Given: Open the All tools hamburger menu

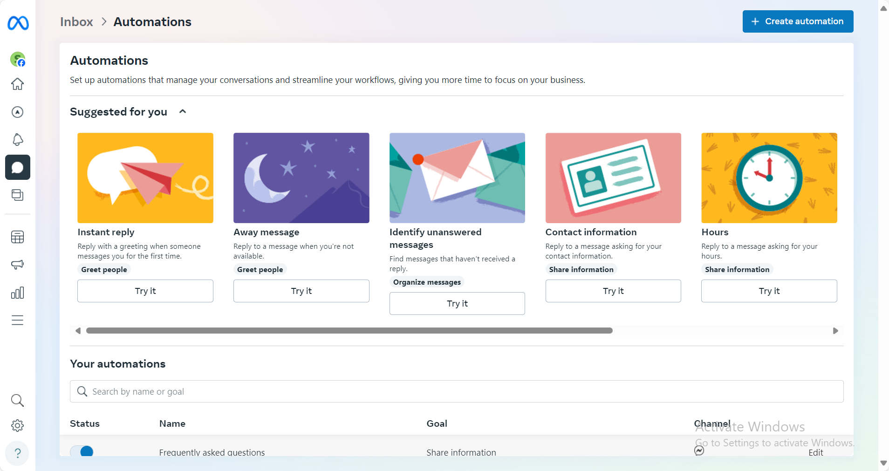Looking at the screenshot, I should click(17, 320).
